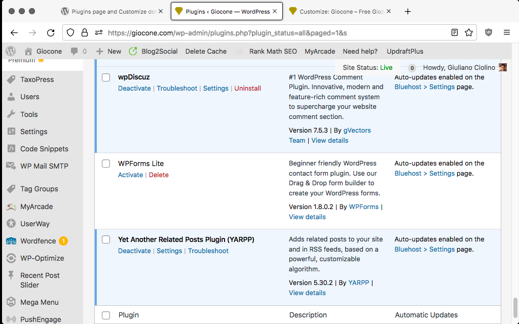Click the New plus icon

[99, 51]
